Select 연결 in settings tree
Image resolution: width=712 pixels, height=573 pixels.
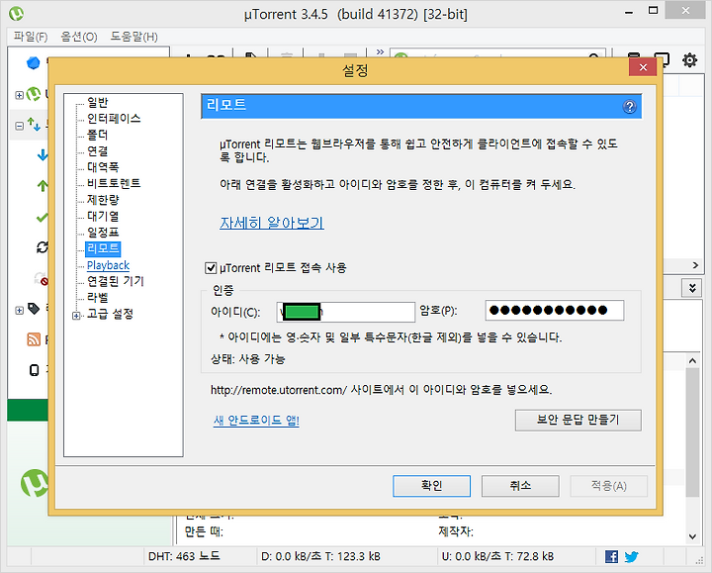[97, 150]
